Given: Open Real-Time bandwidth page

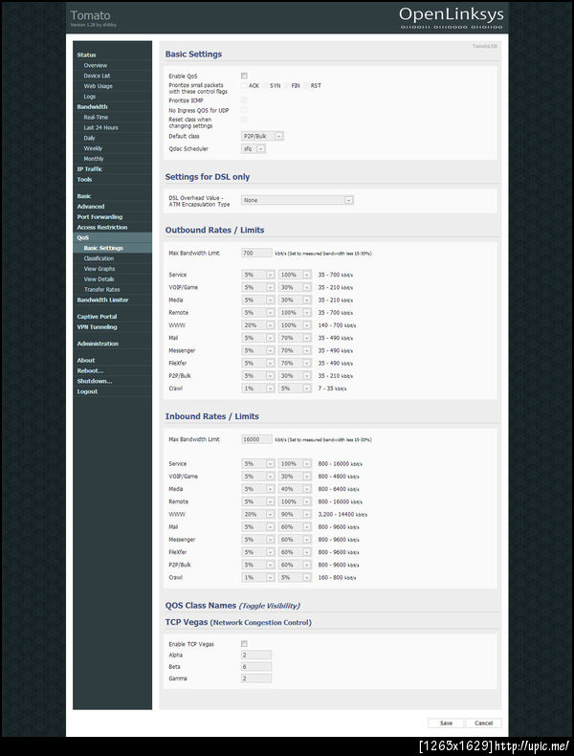Looking at the screenshot, I should tap(96, 117).
